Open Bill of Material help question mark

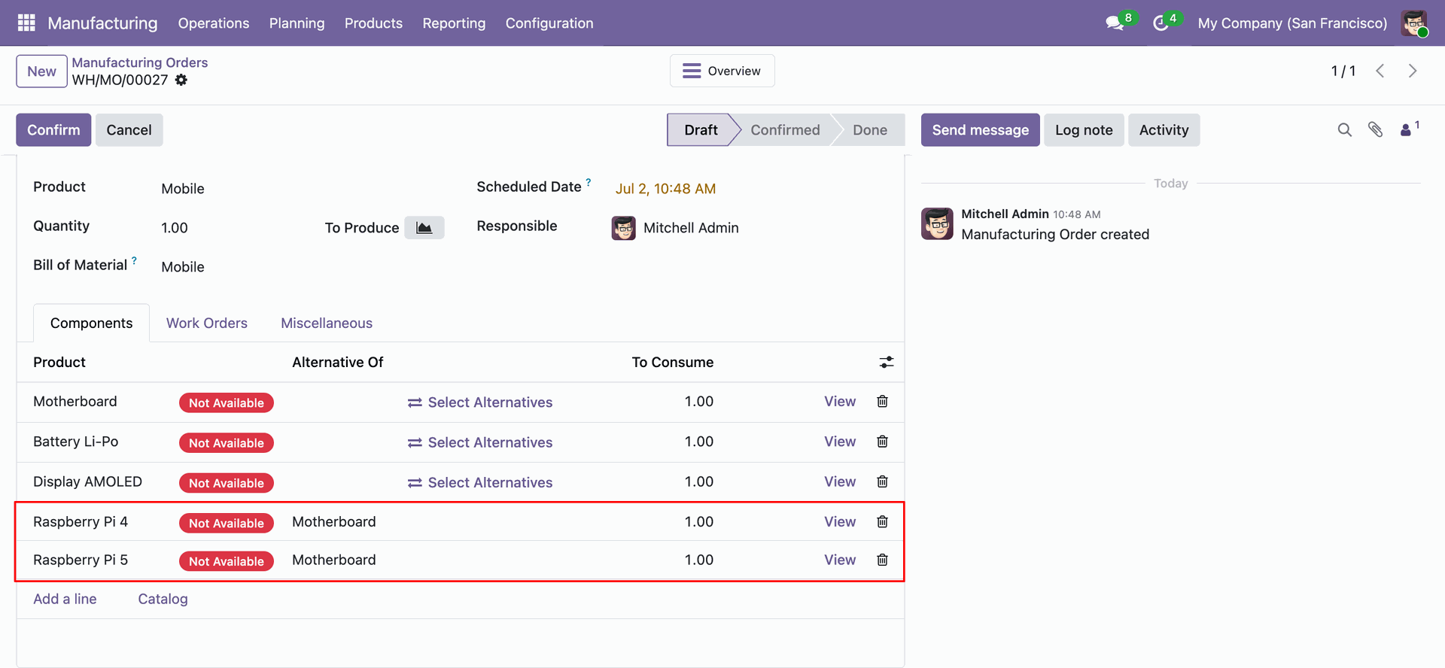point(134,260)
